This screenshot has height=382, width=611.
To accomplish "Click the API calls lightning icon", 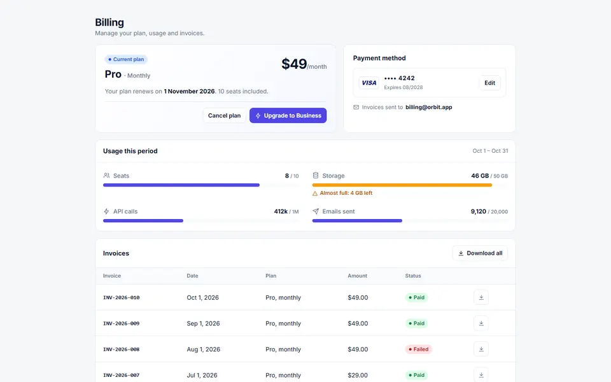I will tap(106, 211).
